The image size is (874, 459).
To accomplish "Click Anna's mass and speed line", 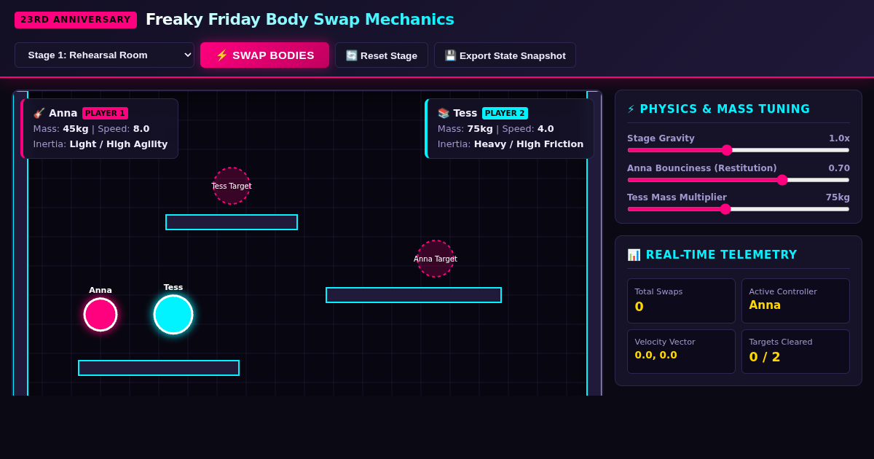I will [91, 129].
